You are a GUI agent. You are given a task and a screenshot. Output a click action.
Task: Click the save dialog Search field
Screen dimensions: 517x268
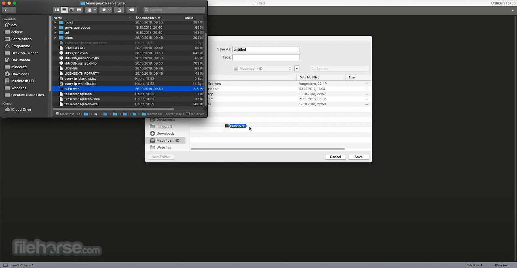point(340,69)
